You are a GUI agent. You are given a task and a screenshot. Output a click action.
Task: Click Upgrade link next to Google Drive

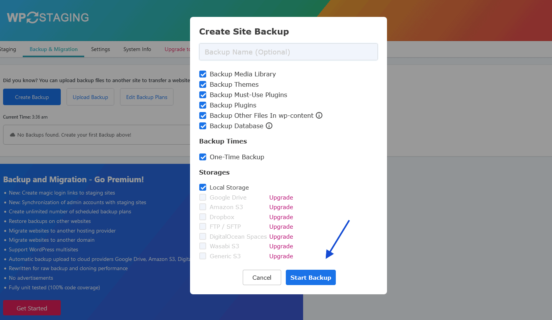click(281, 198)
